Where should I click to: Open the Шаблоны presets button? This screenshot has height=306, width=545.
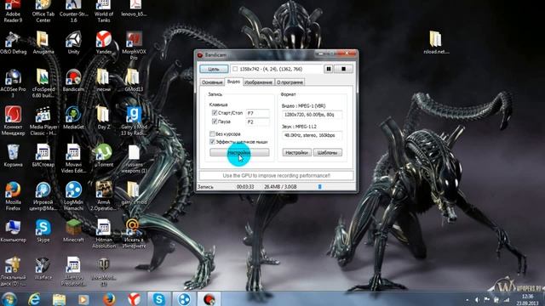pos(327,152)
